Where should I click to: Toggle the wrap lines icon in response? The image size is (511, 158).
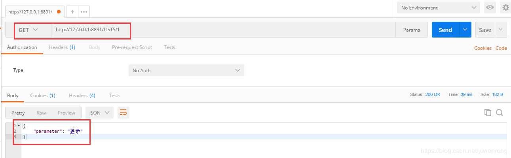pos(123,113)
